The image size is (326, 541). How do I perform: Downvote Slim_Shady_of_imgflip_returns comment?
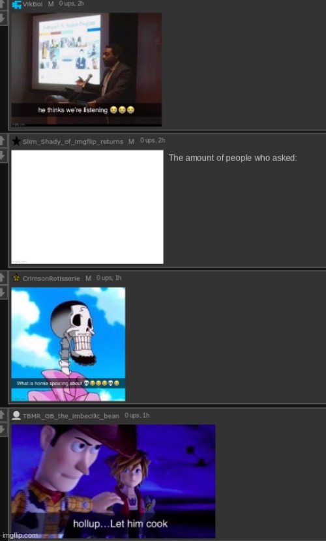pyautogui.click(x=3, y=154)
